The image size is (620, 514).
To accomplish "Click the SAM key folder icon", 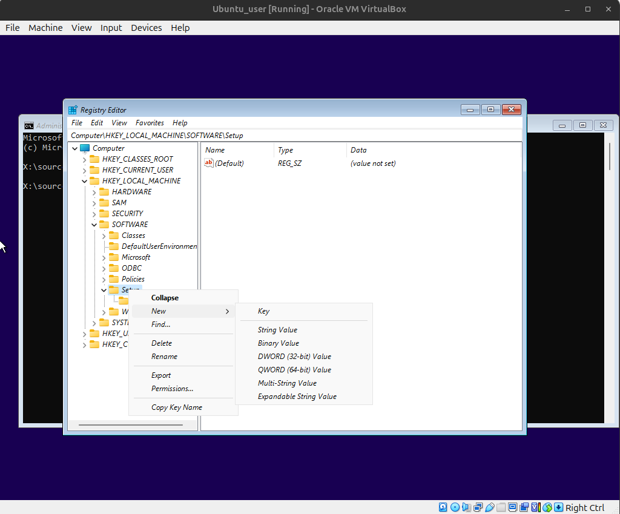I will 104,202.
